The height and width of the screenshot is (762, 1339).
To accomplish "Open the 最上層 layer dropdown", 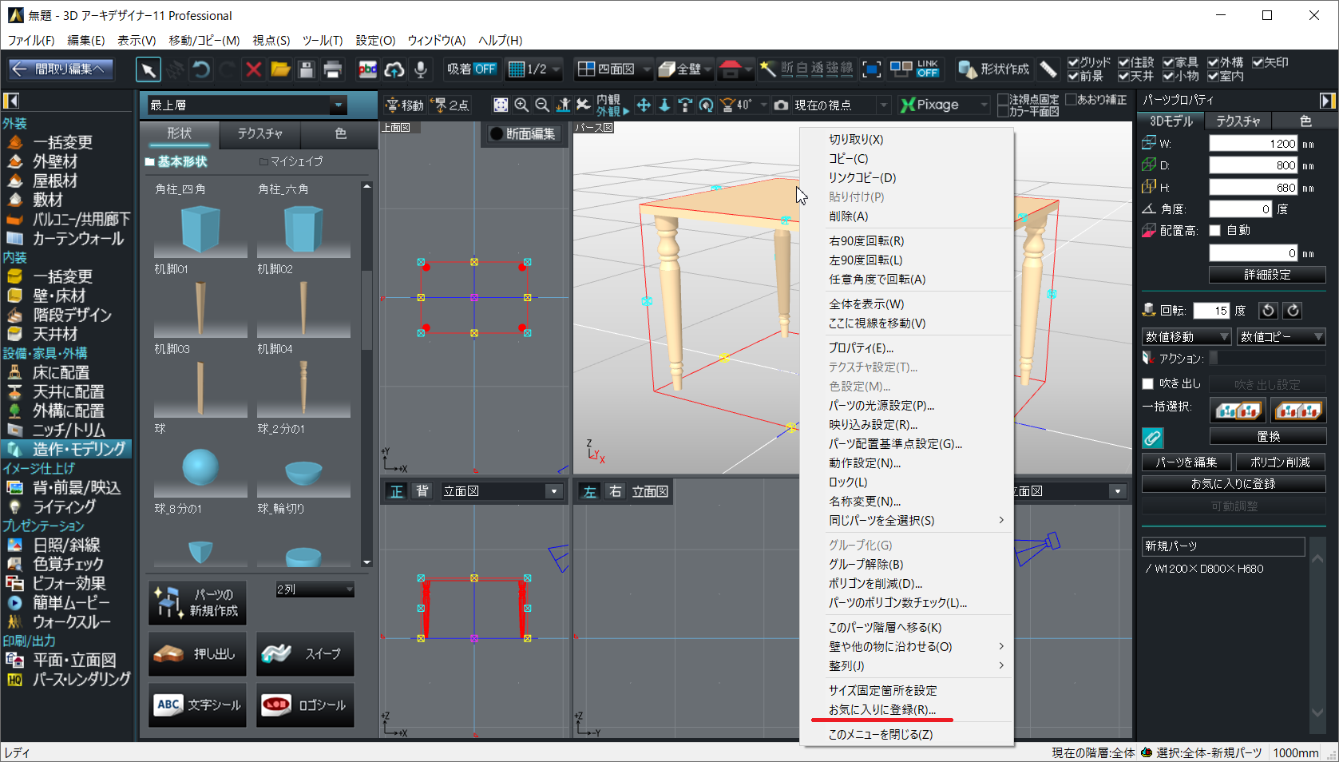I will [x=339, y=105].
